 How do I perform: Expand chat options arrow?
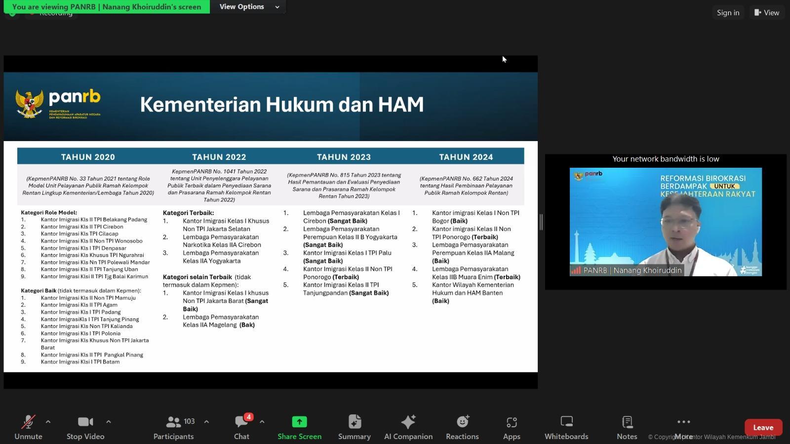(262, 422)
